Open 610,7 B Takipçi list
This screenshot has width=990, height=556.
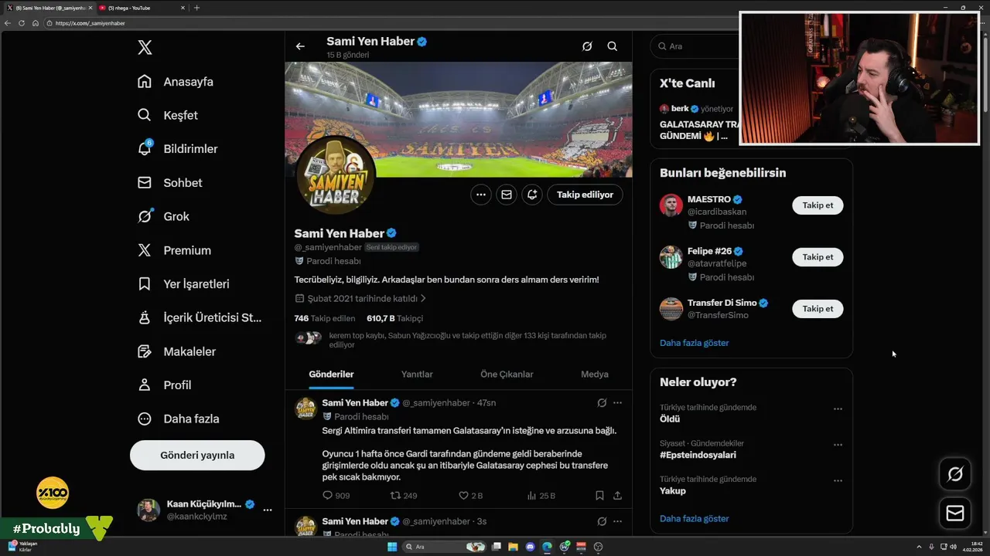[394, 318]
